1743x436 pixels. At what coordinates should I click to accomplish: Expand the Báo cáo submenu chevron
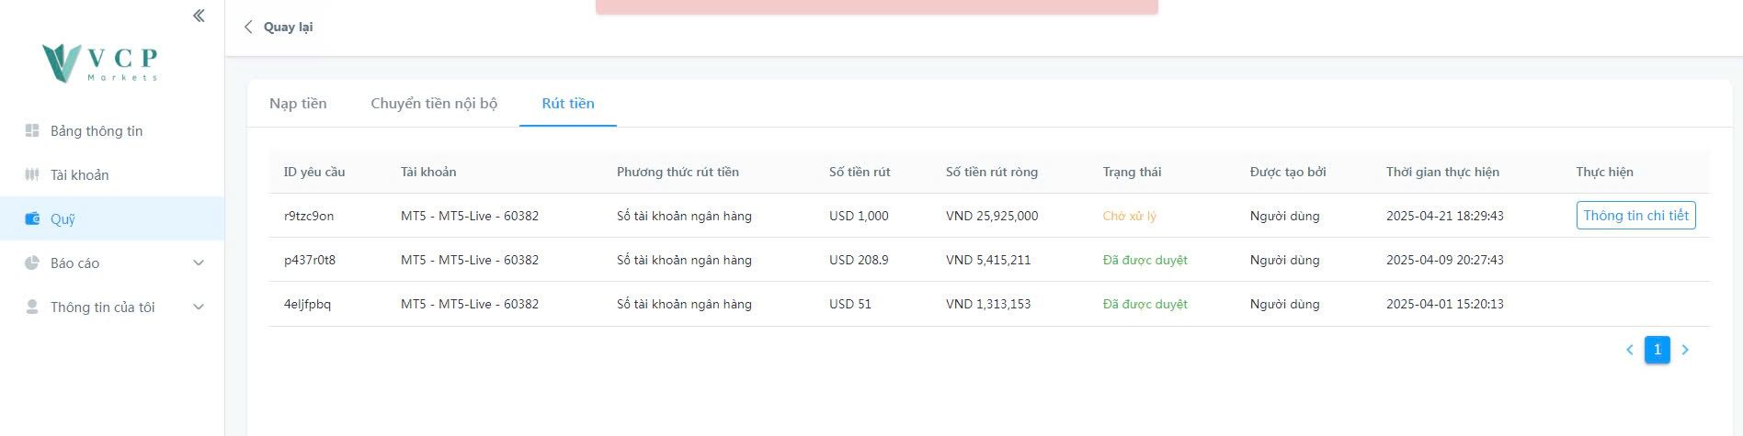coord(199,263)
